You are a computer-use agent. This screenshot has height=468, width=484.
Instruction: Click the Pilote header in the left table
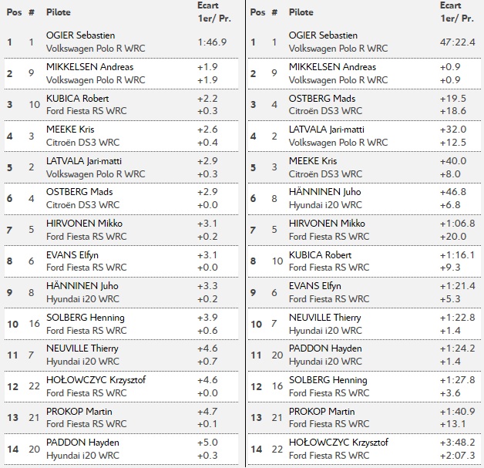point(59,12)
